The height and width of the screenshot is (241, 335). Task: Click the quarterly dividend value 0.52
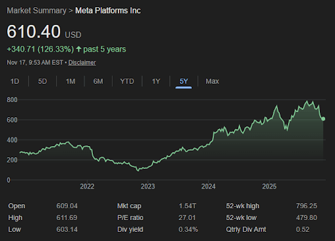(x=303, y=229)
